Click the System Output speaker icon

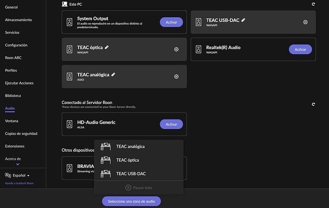point(70,22)
